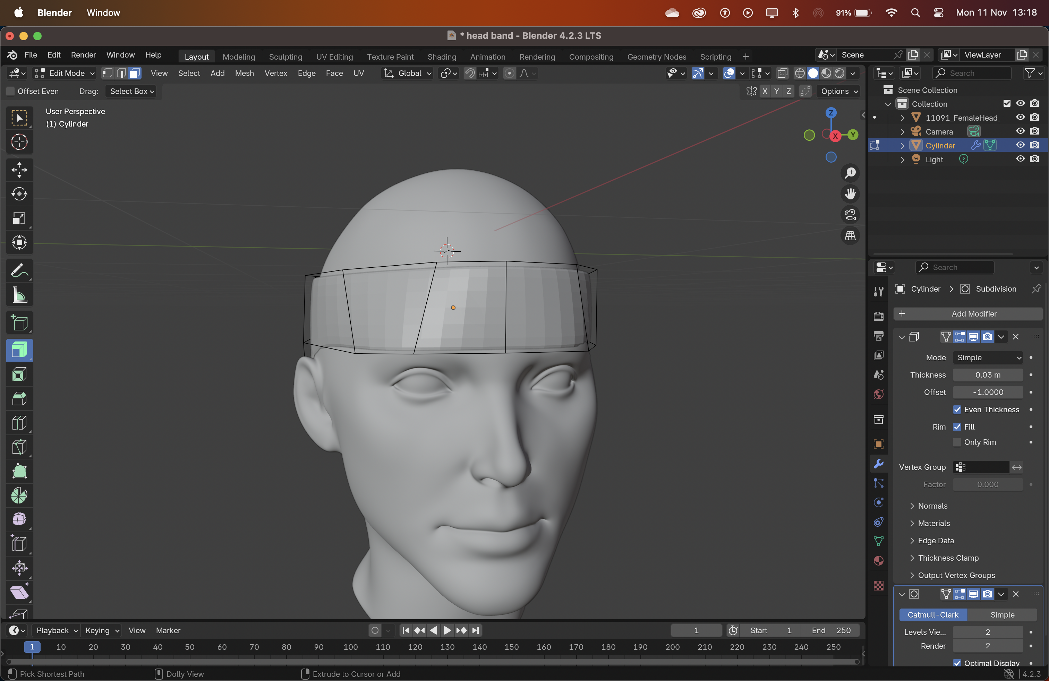
Task: Open the UV Editing workspace tab
Action: (x=334, y=57)
